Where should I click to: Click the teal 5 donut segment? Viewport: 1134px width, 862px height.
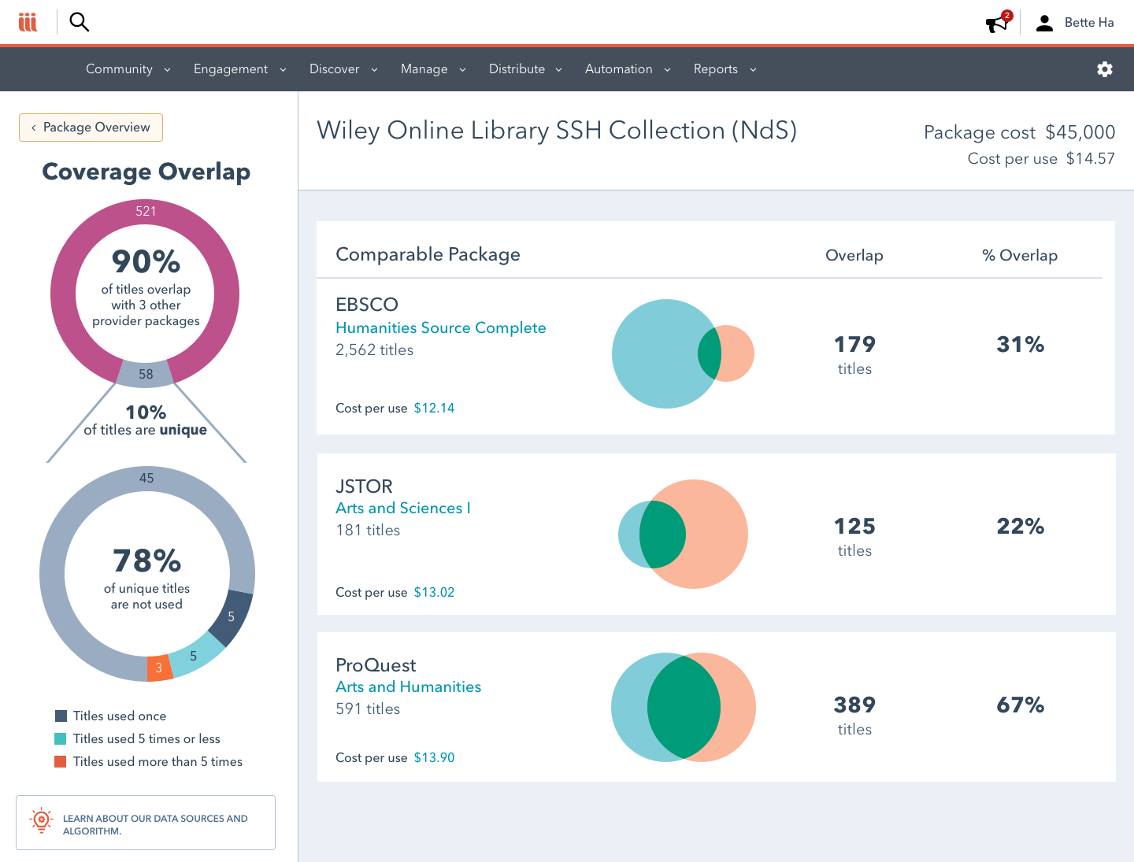tap(195, 655)
